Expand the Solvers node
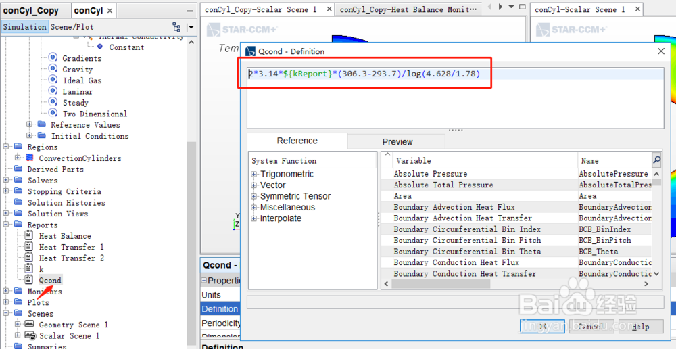Viewport: 676px width, 349px height. [7, 180]
